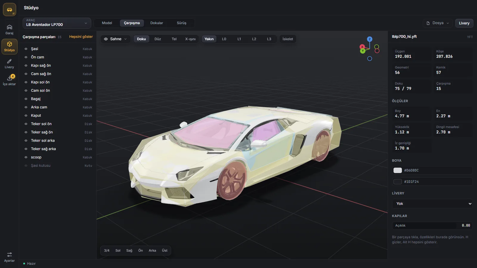Select X-ışını x-ray mode
The image size is (477, 268).
click(x=190, y=39)
